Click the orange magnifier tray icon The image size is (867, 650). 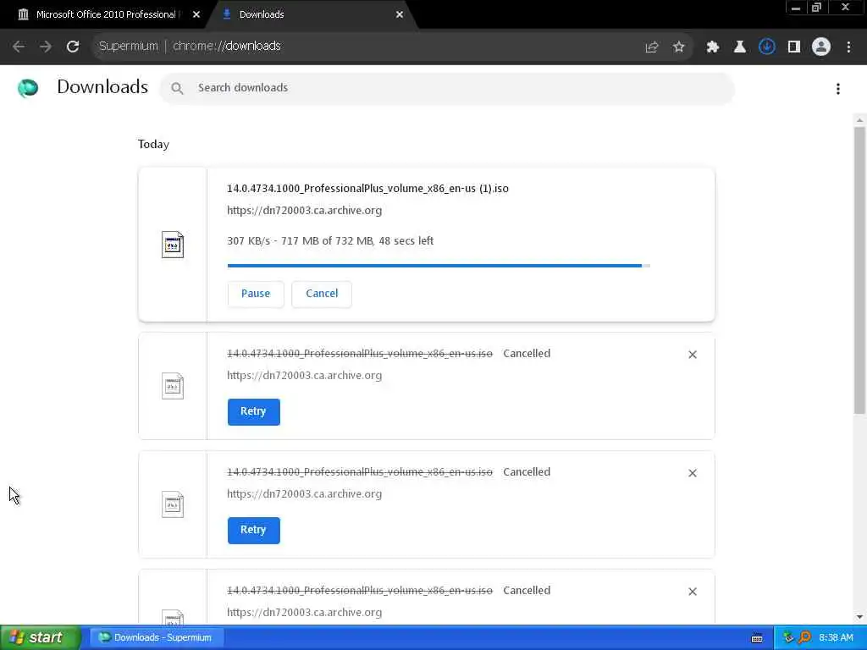pyautogui.click(x=805, y=638)
